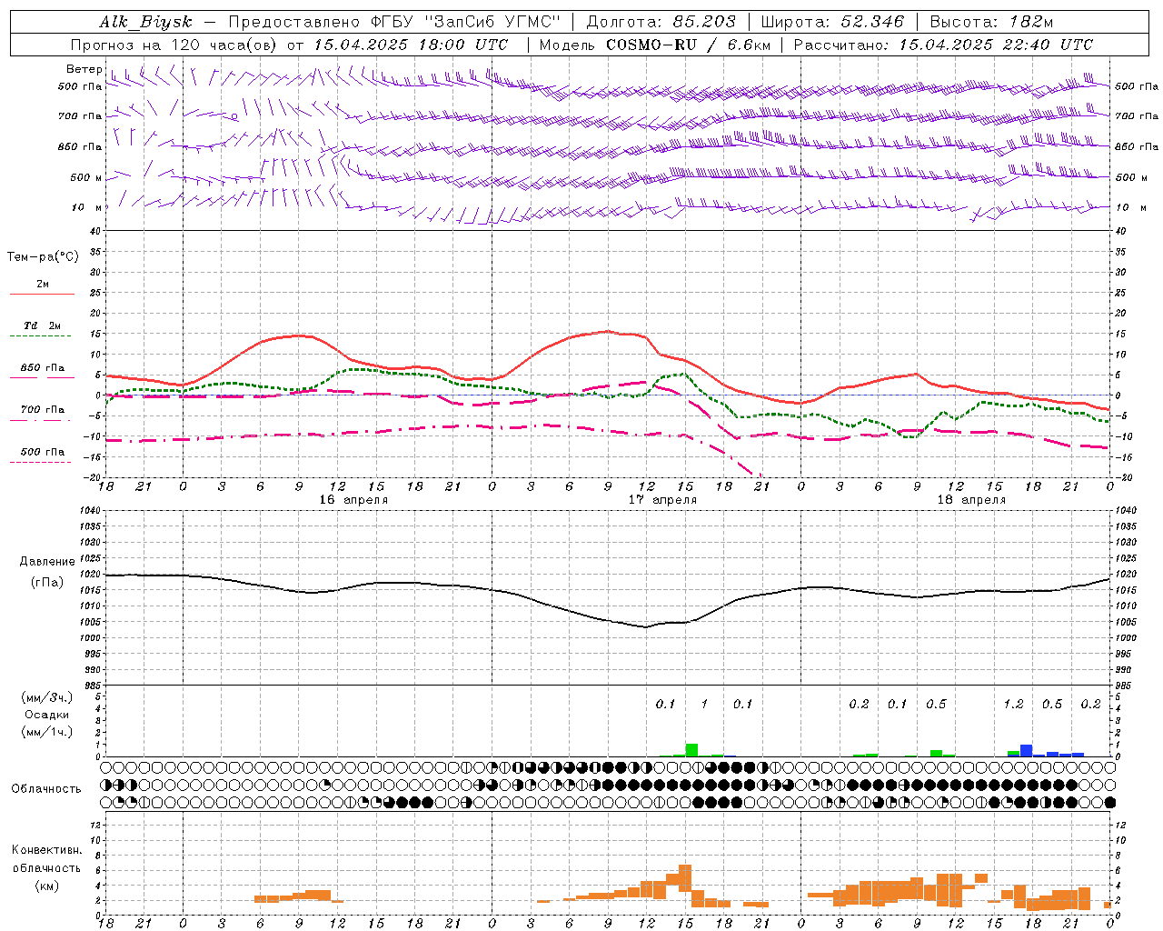The image size is (1163, 931).
Task: Select the 850 гПа temperature legend entry
Action: (x=43, y=368)
